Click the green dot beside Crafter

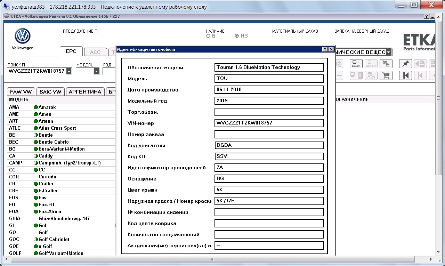(x=35, y=184)
